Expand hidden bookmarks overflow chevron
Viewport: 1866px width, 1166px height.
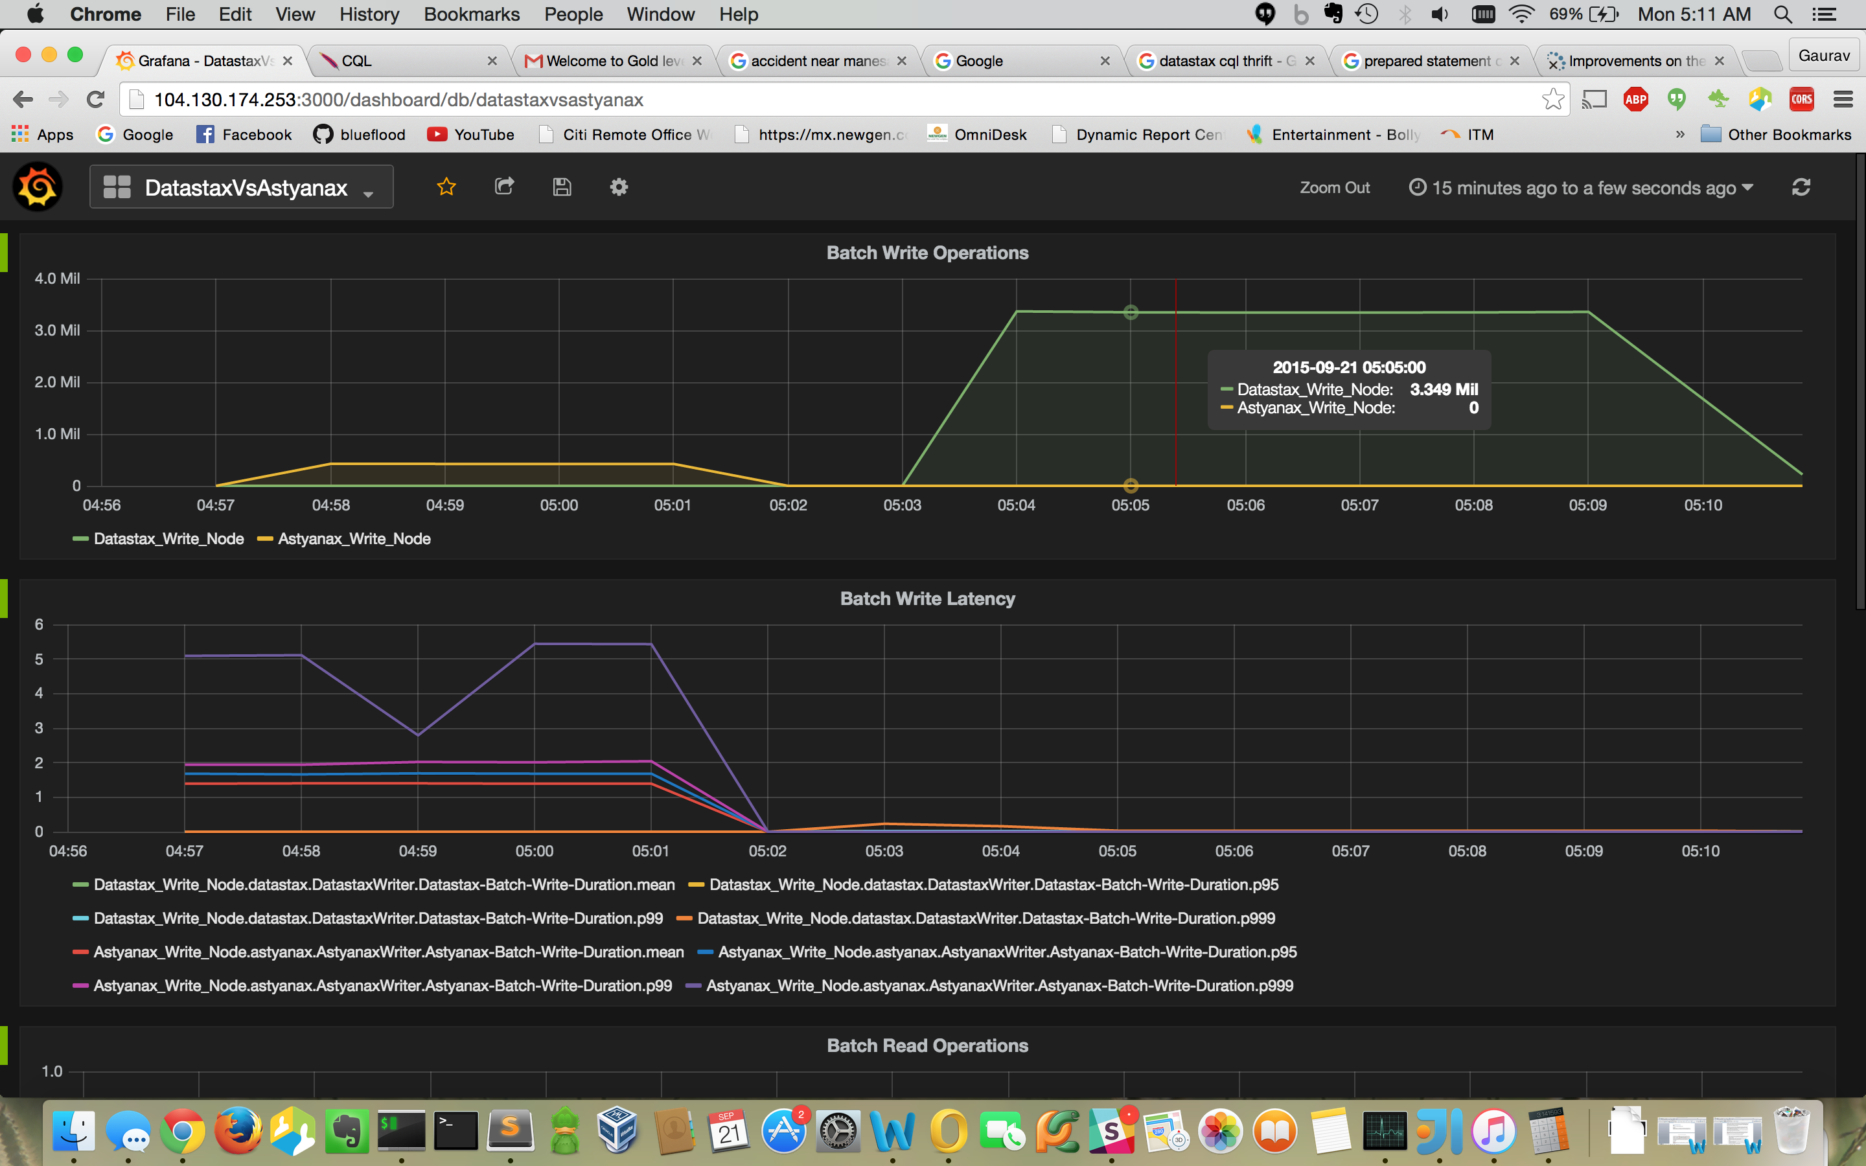[x=1680, y=134]
